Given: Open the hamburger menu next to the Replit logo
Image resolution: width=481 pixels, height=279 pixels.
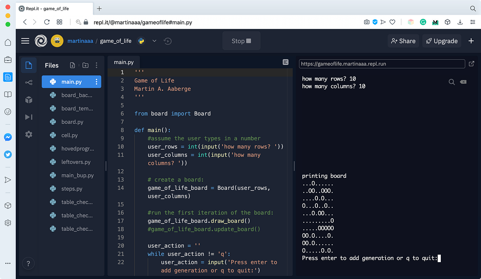Looking at the screenshot, I should click(25, 40).
